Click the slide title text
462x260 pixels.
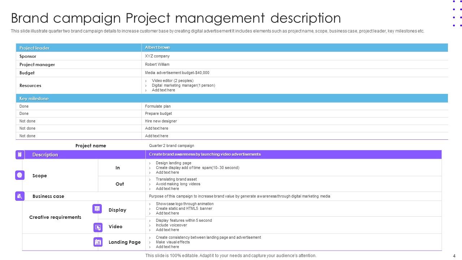coord(176,18)
